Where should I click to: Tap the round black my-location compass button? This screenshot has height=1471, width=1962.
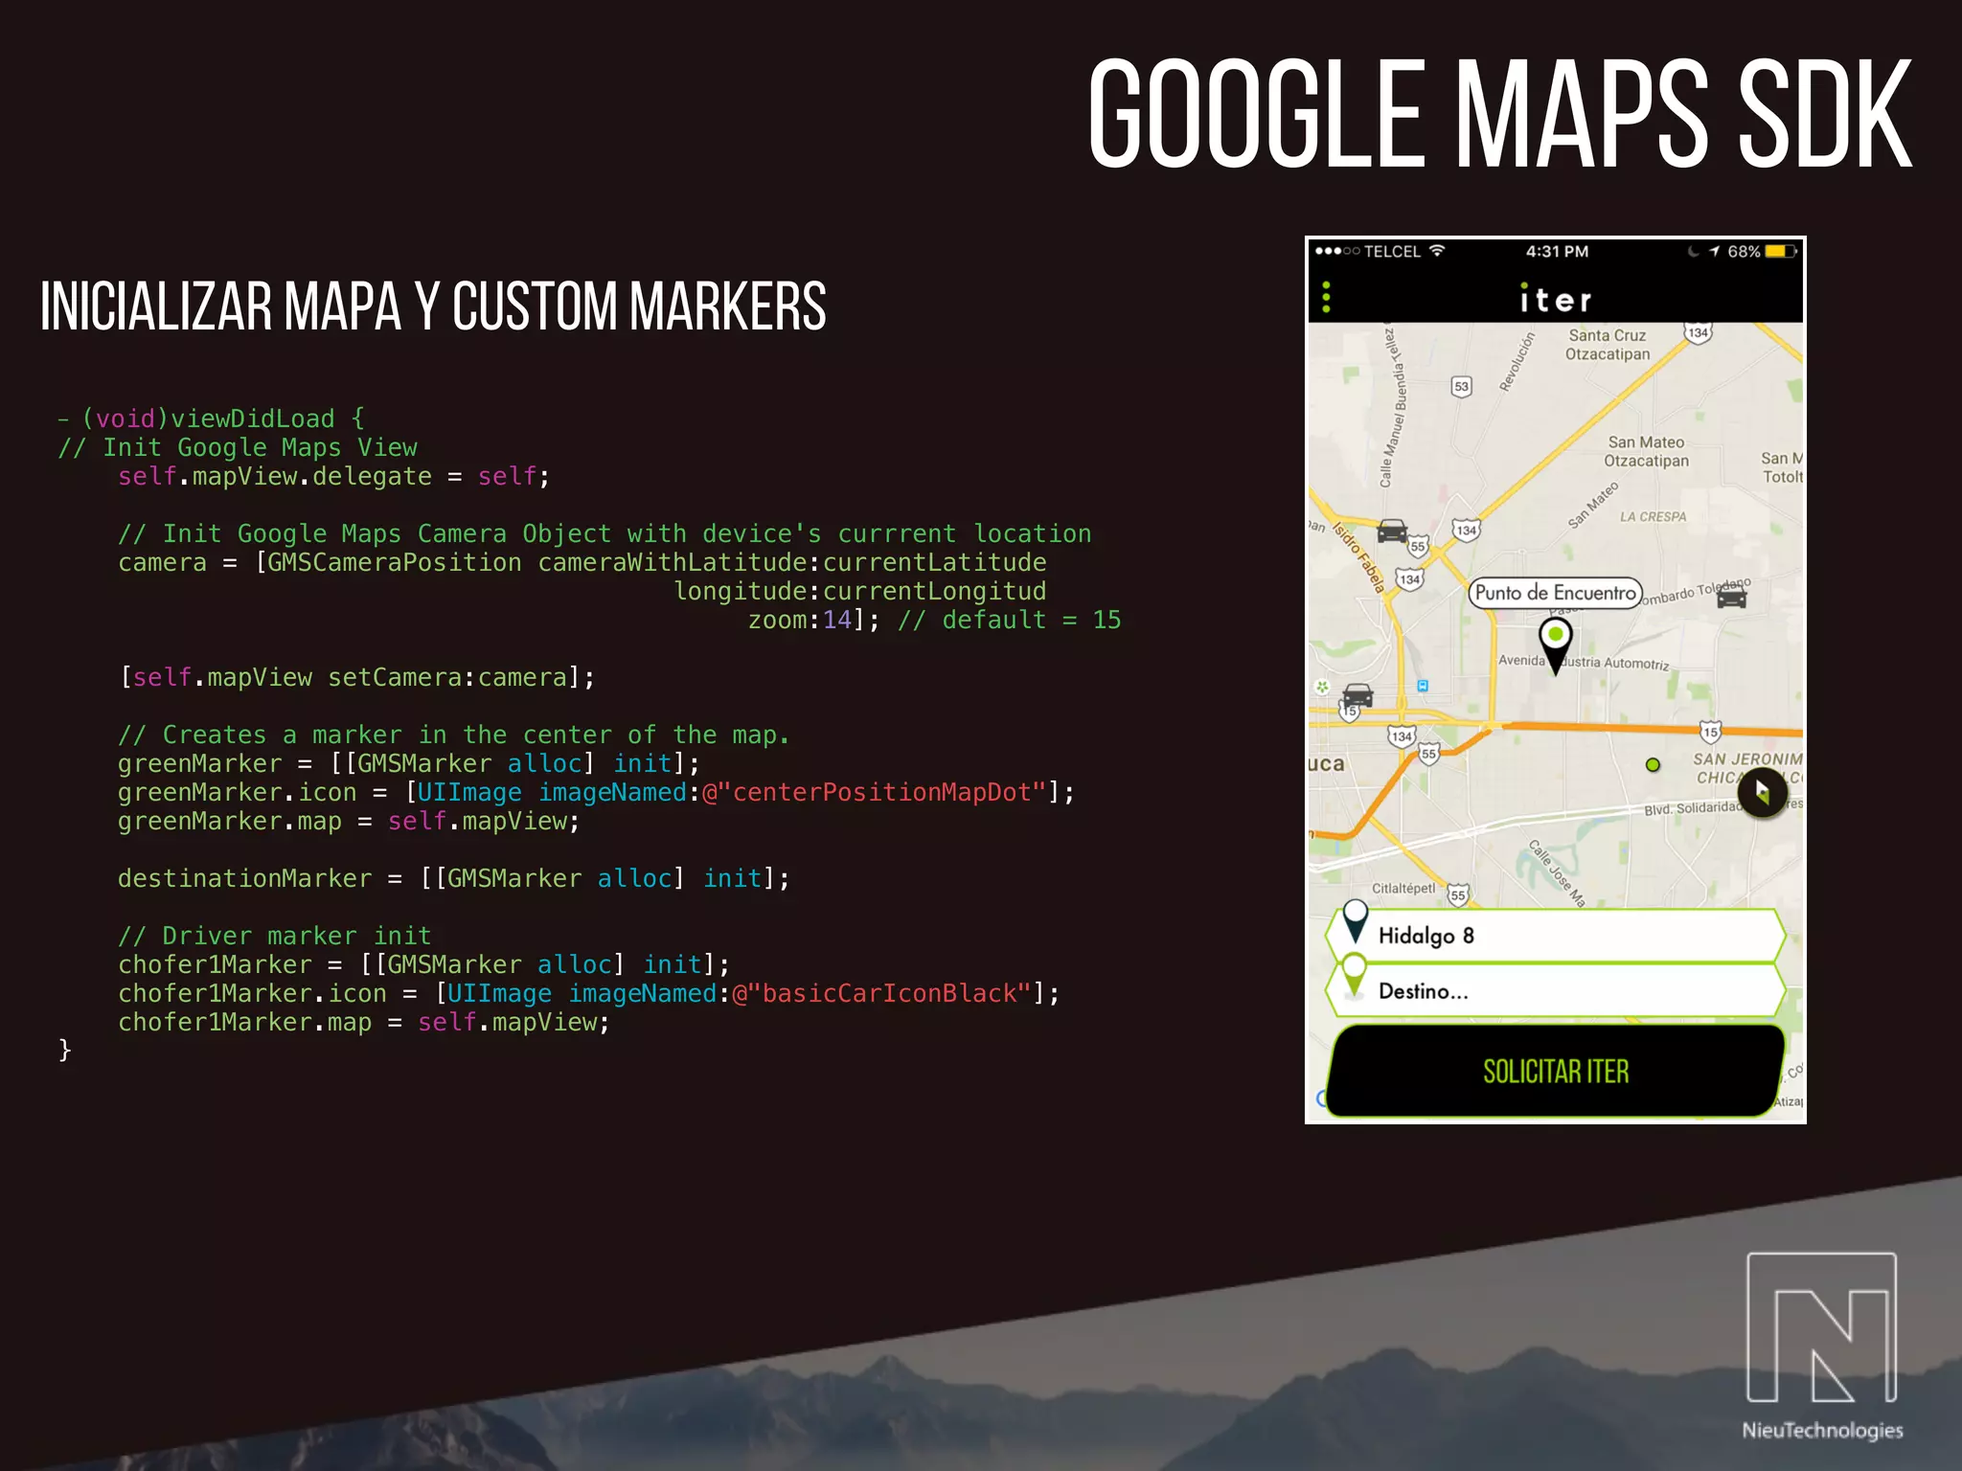1762,793
